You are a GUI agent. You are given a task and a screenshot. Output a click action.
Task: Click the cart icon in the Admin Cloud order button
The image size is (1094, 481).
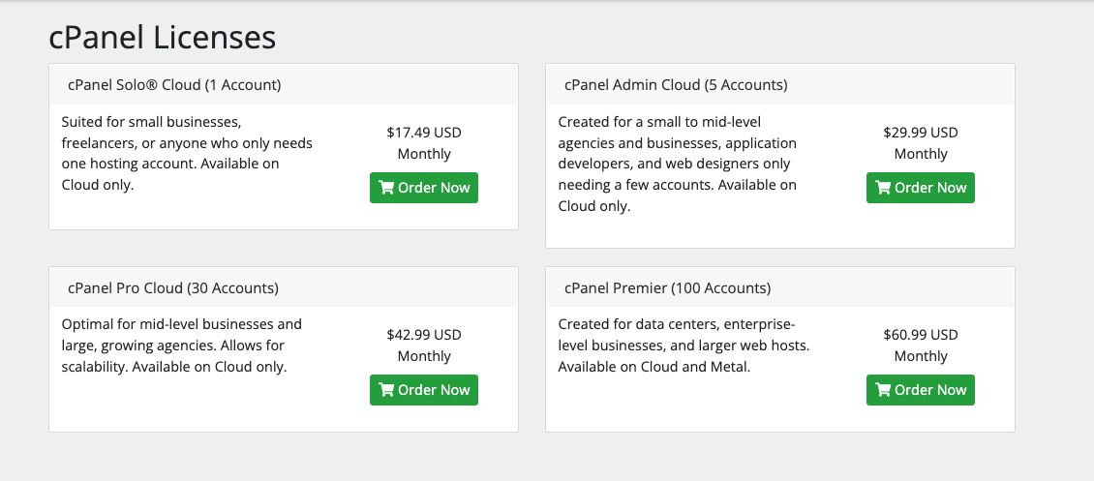[x=883, y=188]
